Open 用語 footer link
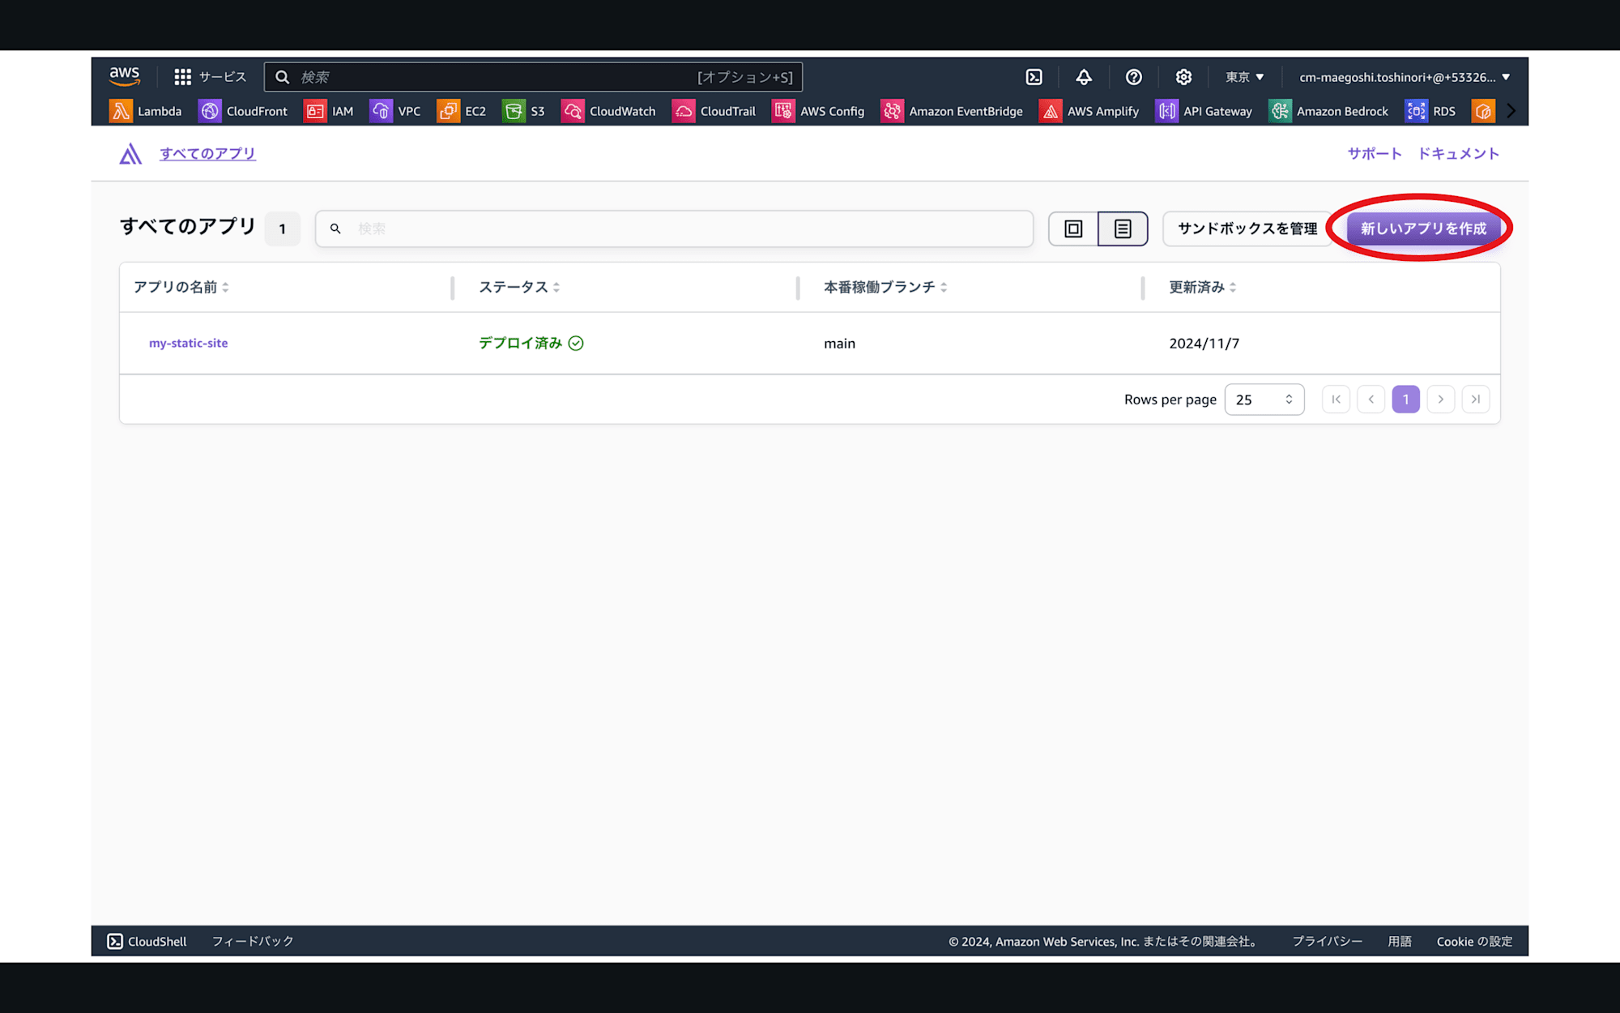Viewport: 1620px width, 1013px height. pos(1400,941)
